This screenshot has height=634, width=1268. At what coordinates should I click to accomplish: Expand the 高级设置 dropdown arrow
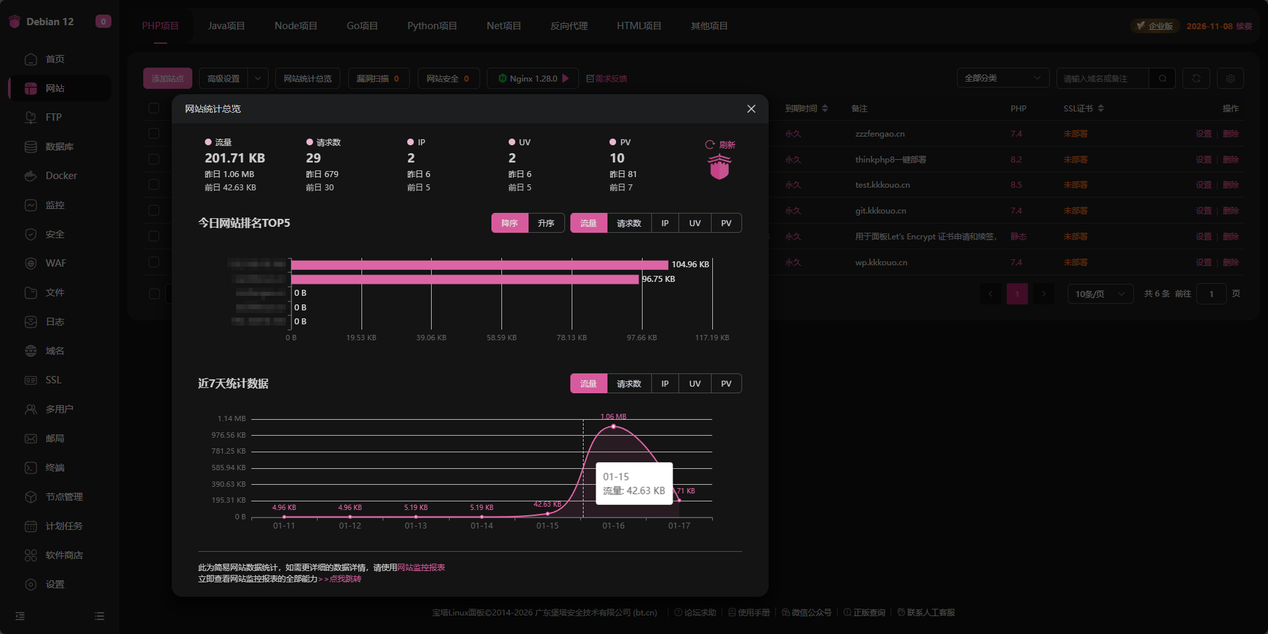tap(258, 78)
